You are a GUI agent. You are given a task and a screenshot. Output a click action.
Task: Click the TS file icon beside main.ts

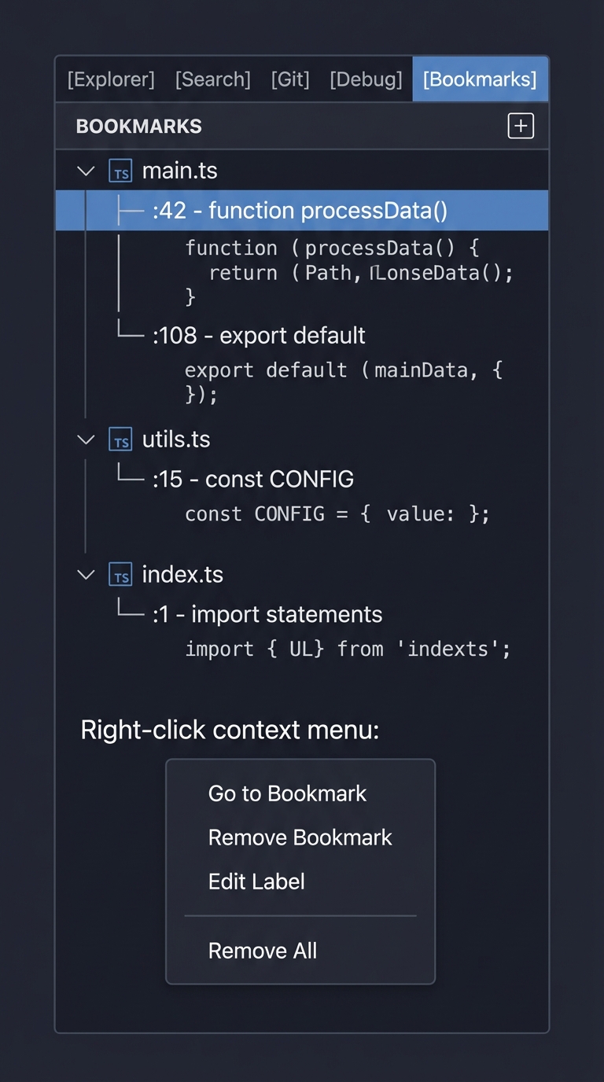click(120, 171)
